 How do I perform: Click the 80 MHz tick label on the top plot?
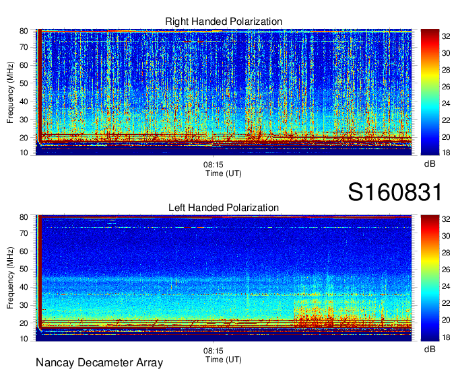[x=24, y=31]
